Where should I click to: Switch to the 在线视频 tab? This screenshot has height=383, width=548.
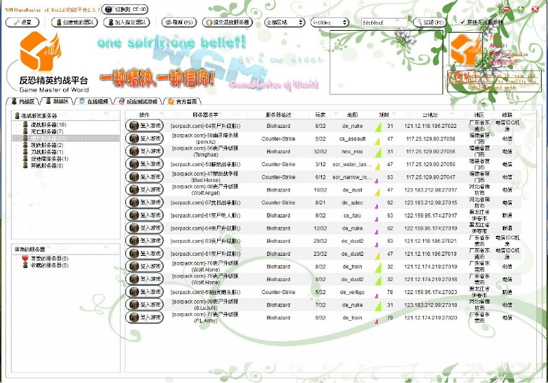click(x=93, y=101)
